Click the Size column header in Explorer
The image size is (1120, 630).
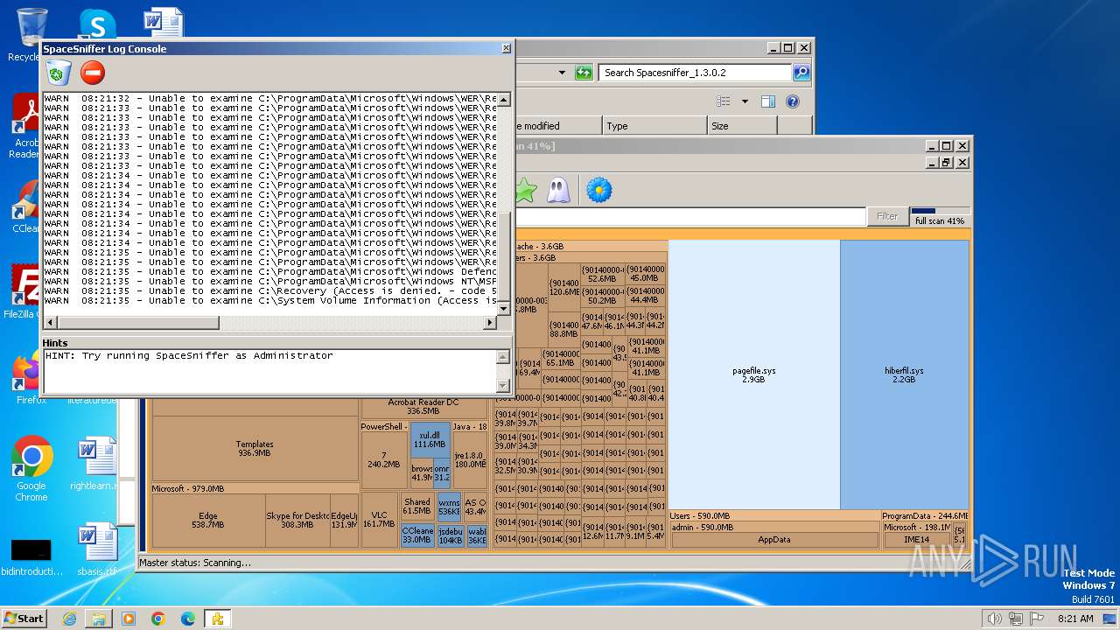tap(742, 126)
